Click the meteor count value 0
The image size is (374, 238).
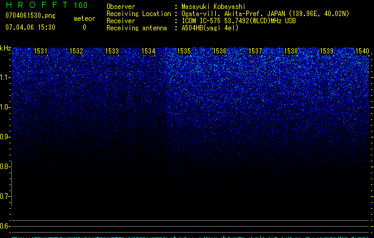coord(84,27)
